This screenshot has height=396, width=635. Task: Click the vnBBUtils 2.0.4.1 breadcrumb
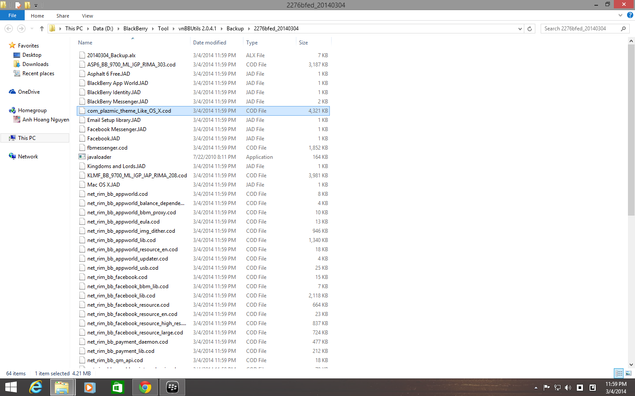[197, 29]
